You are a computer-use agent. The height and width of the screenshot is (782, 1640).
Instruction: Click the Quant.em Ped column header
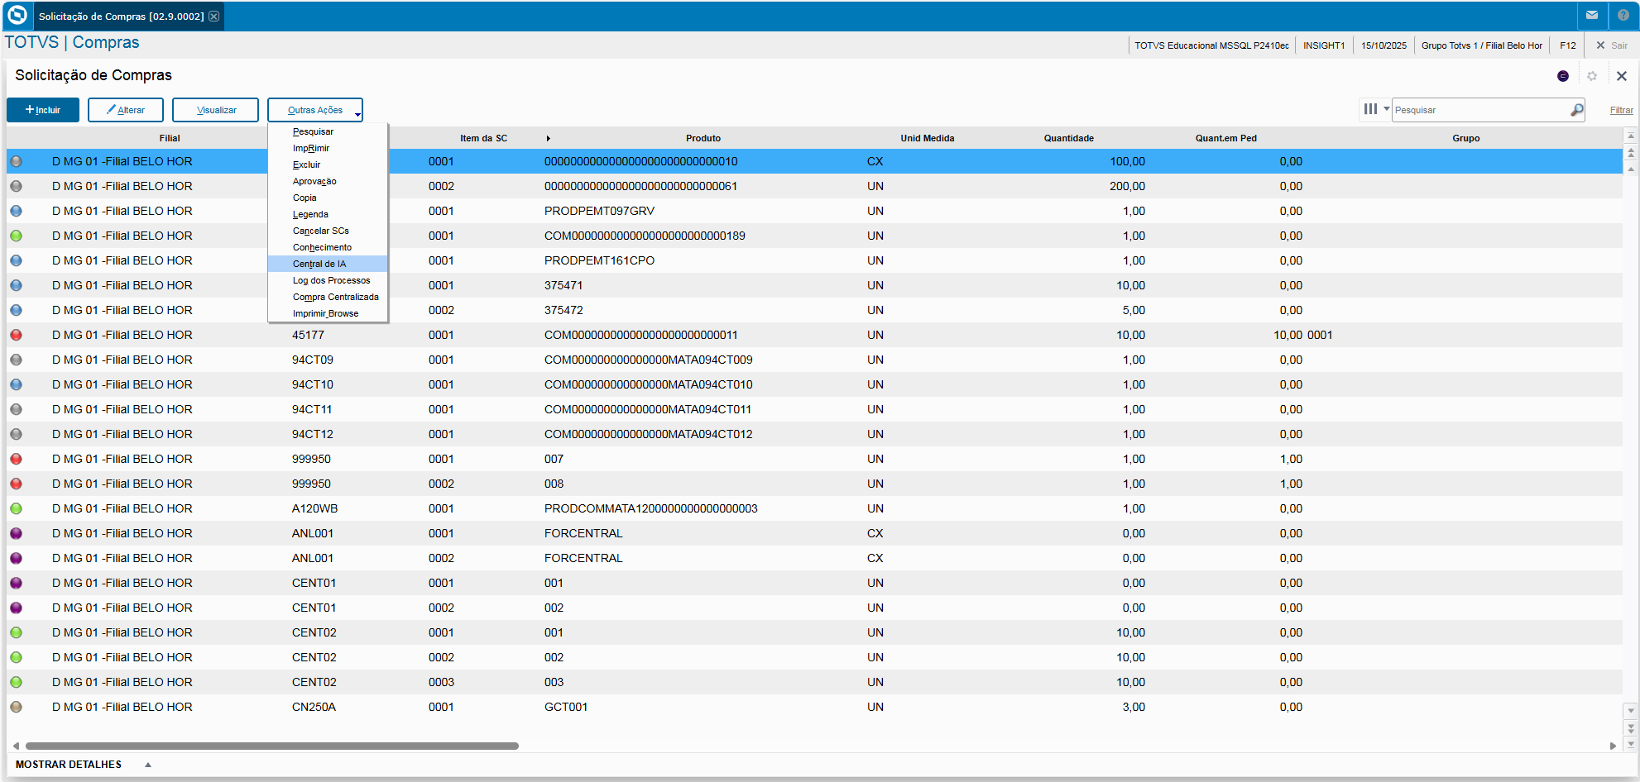click(x=1225, y=138)
